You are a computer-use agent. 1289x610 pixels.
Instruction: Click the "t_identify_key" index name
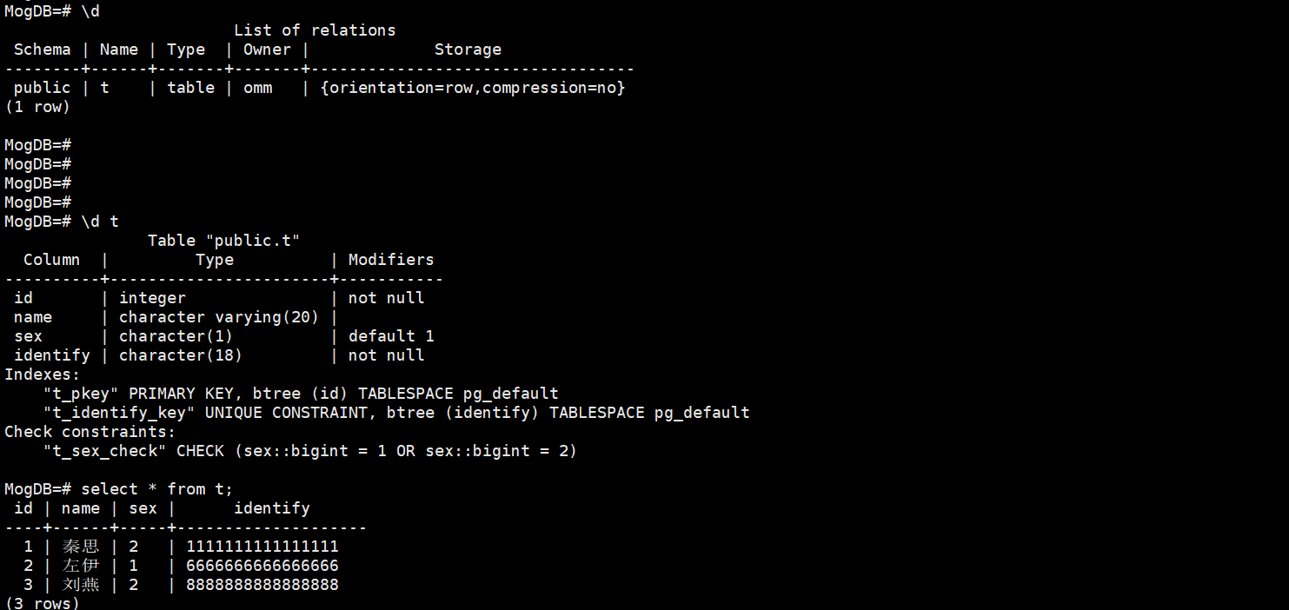119,413
